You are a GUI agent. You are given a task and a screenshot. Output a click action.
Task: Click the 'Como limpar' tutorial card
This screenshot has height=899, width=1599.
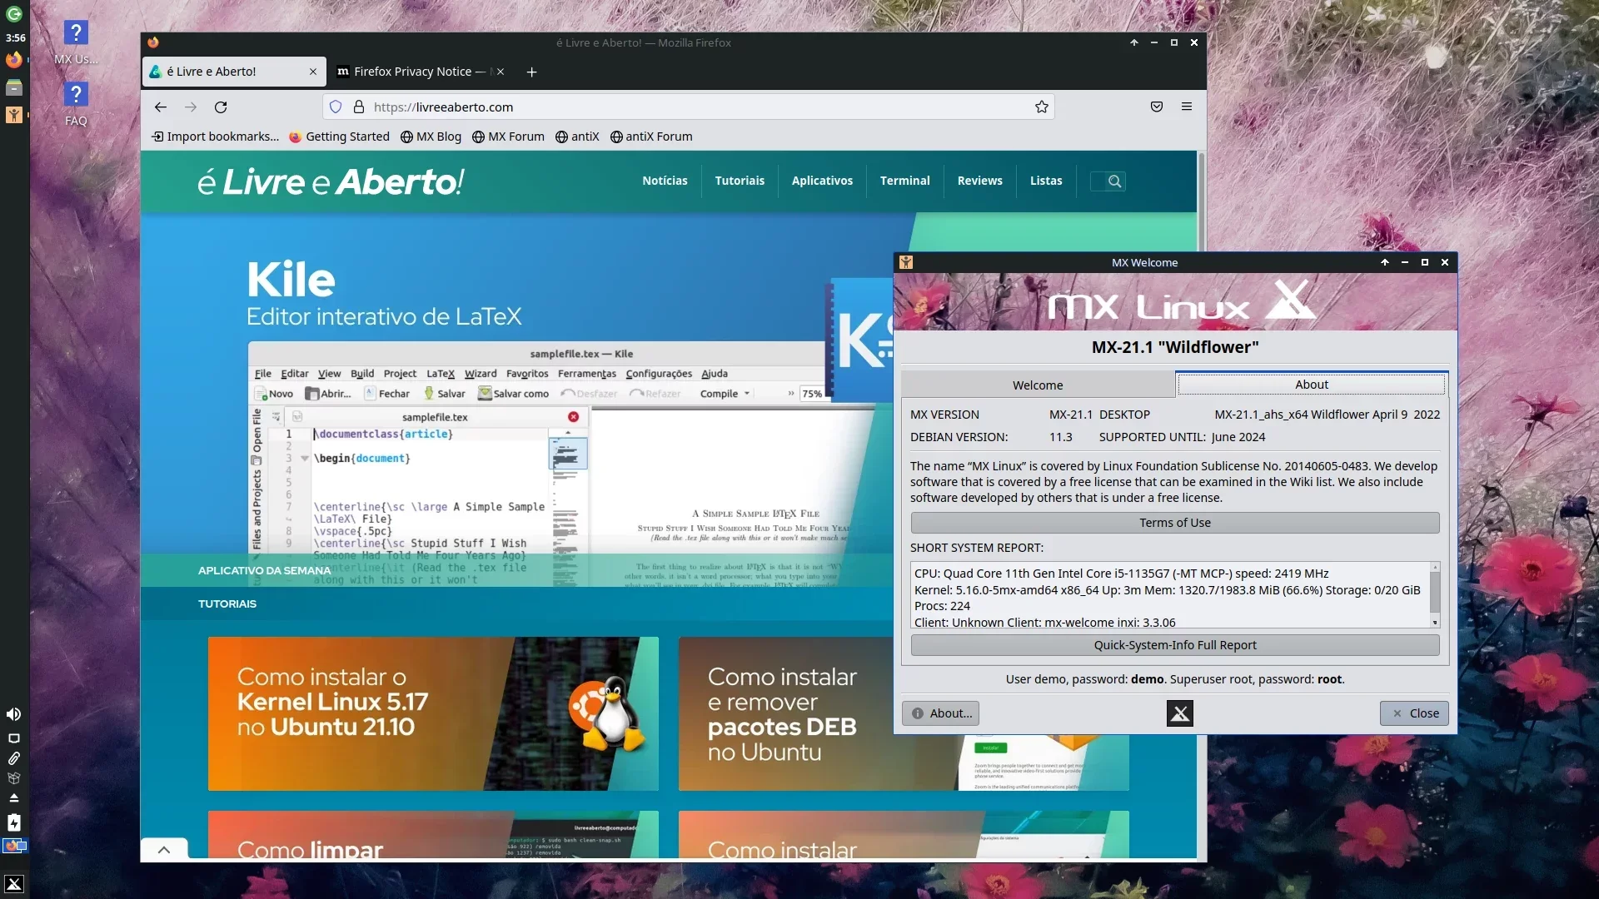click(433, 835)
